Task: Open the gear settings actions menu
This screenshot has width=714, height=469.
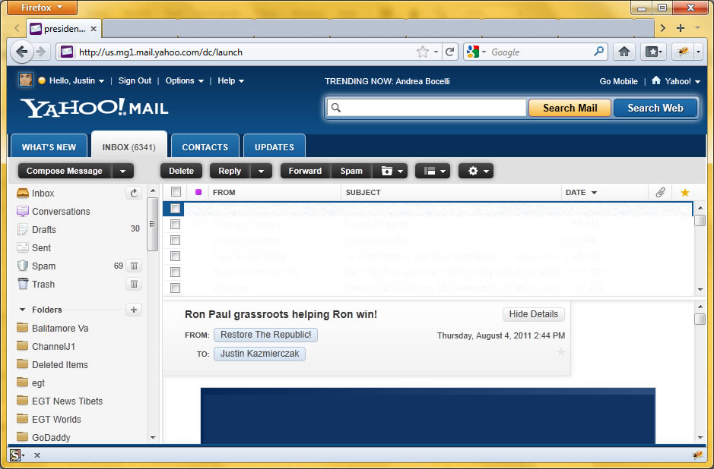Action: pos(476,171)
